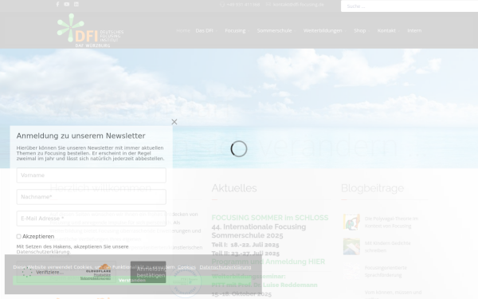Open Die Polyvagal-Theorie blog post

(391, 222)
